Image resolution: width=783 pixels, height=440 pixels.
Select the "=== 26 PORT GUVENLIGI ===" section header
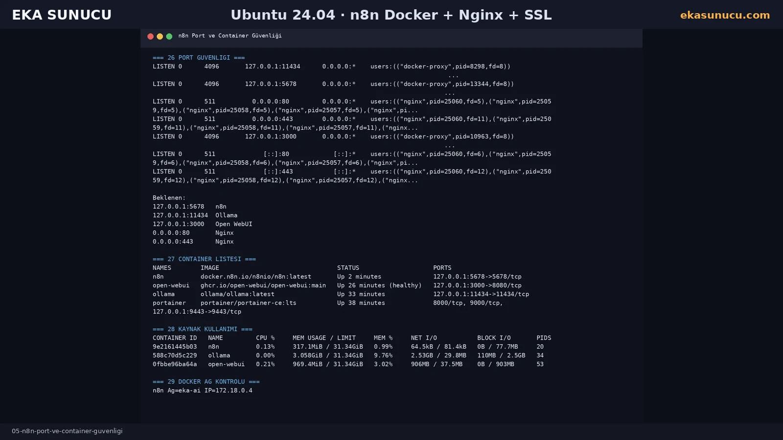(199, 58)
